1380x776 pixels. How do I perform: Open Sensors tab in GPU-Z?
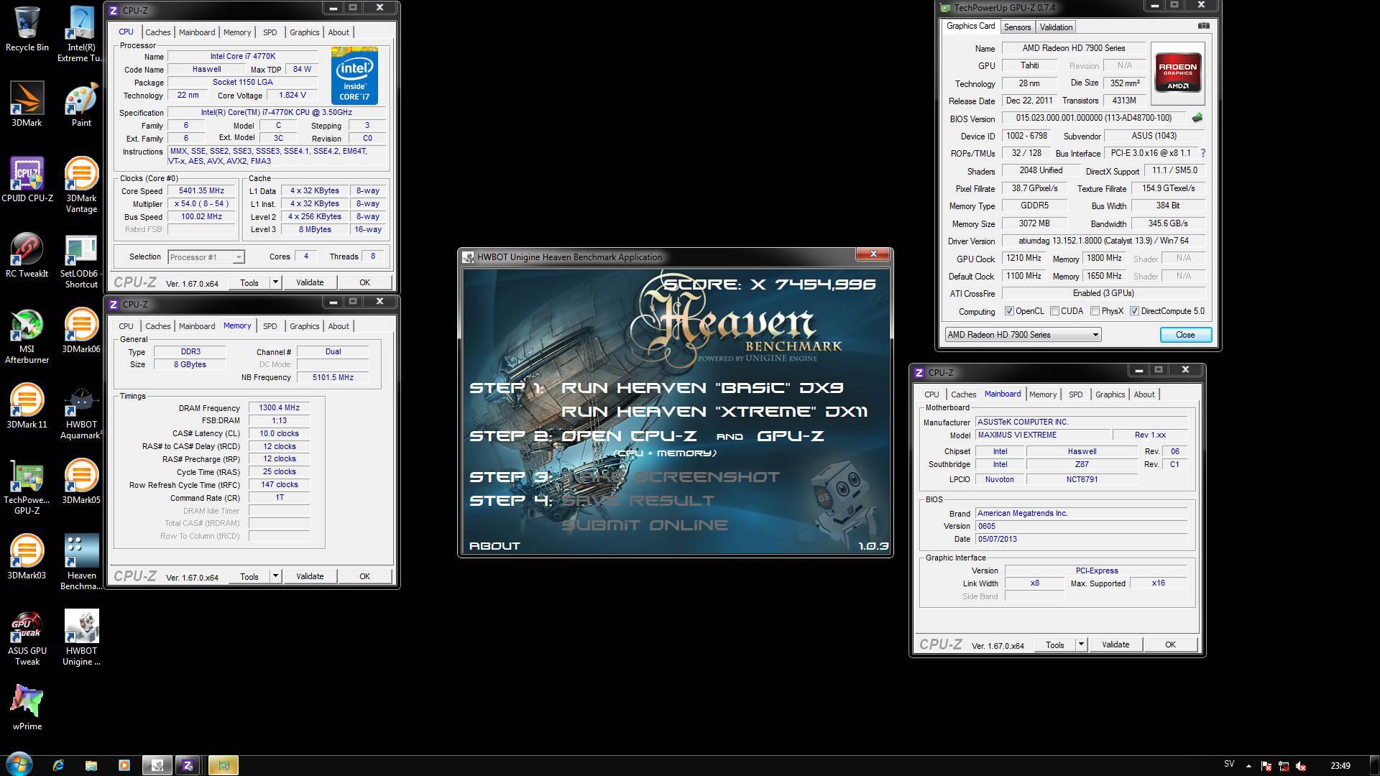(1017, 27)
